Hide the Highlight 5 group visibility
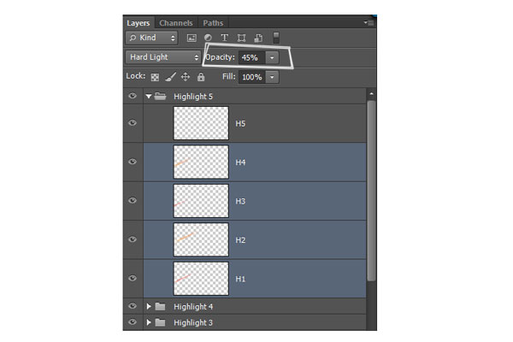The height and width of the screenshot is (342, 513). point(133,97)
